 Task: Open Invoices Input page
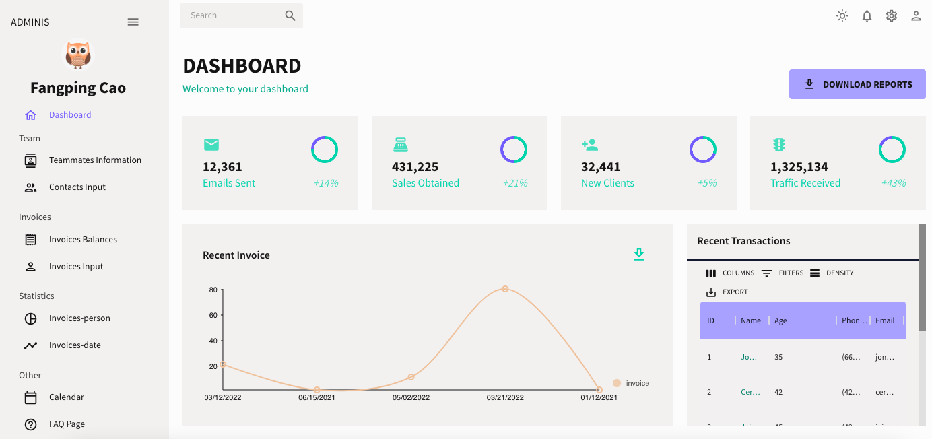[76, 267]
